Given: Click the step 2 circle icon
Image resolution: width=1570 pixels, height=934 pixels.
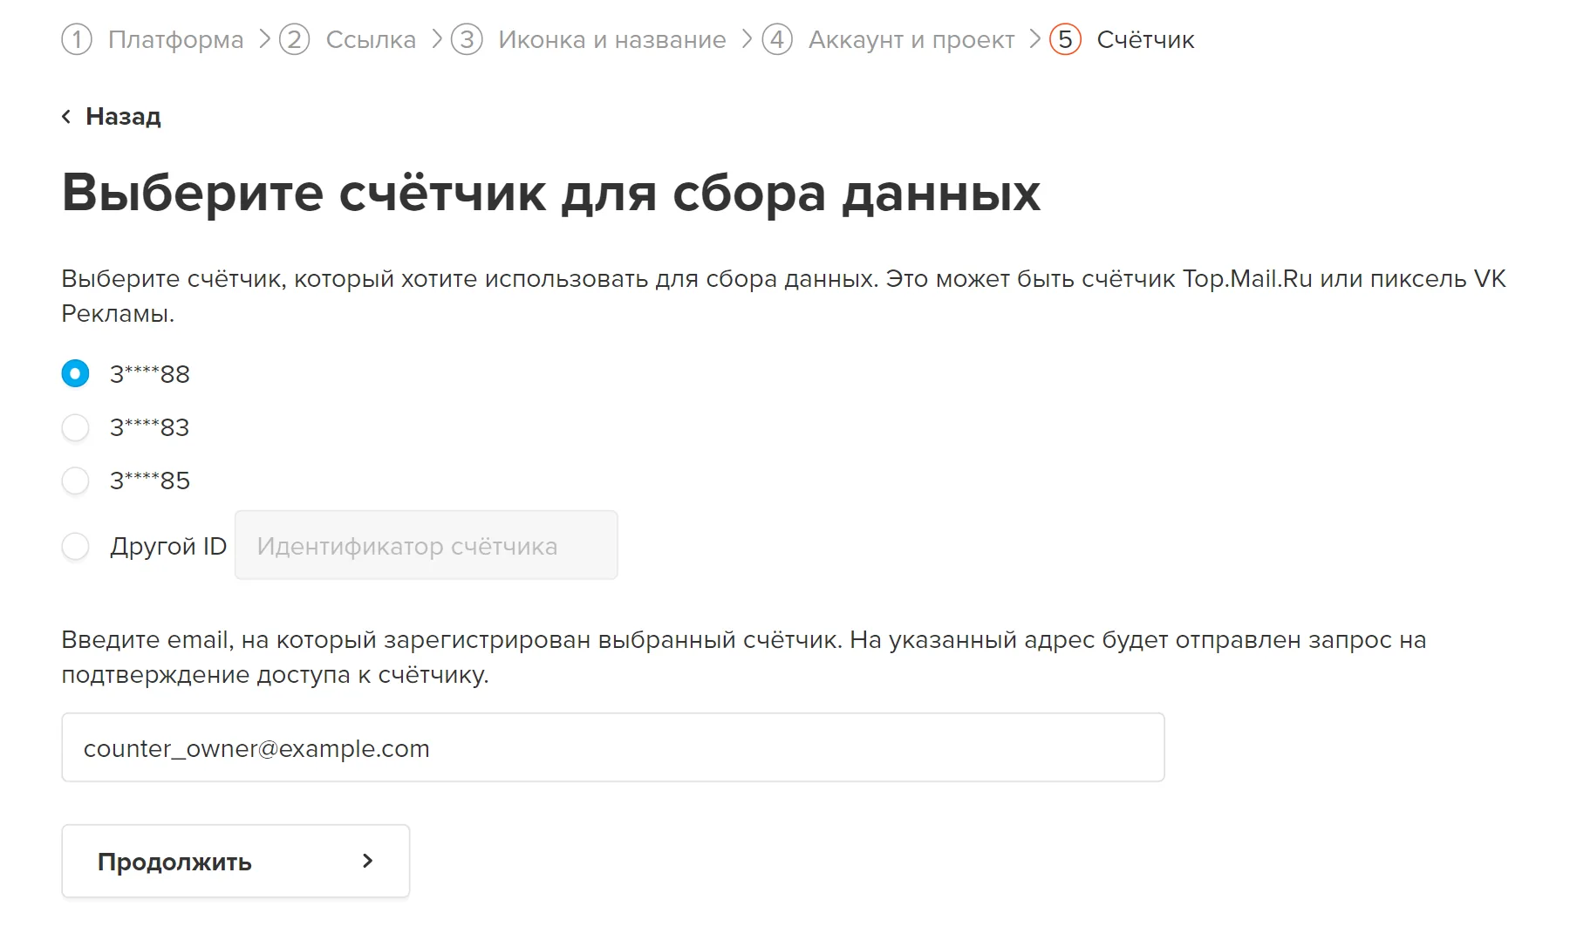Looking at the screenshot, I should coord(295,39).
